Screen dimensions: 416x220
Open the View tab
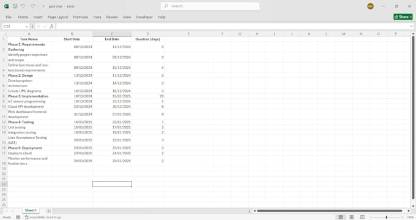coord(127,17)
